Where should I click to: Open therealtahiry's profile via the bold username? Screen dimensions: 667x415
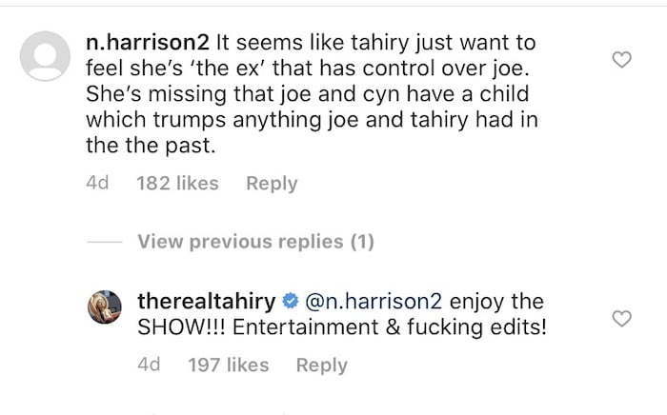pyautogui.click(x=207, y=302)
